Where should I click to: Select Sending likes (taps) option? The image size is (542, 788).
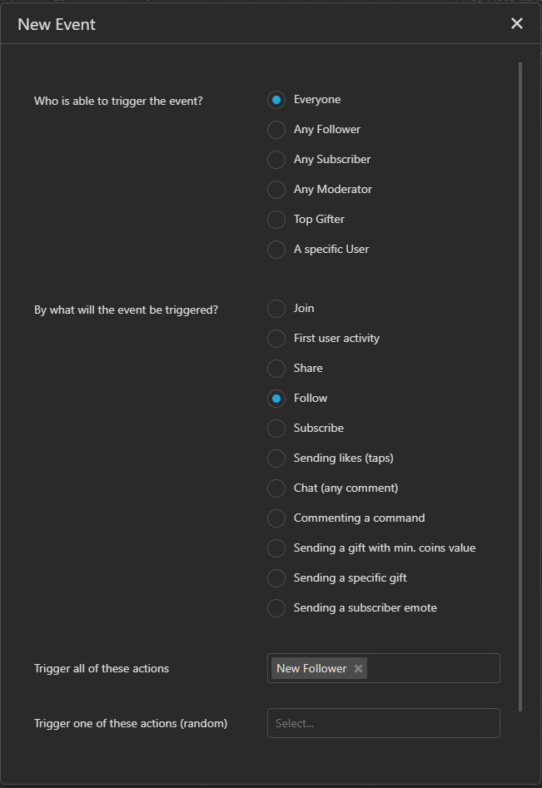[x=276, y=458]
